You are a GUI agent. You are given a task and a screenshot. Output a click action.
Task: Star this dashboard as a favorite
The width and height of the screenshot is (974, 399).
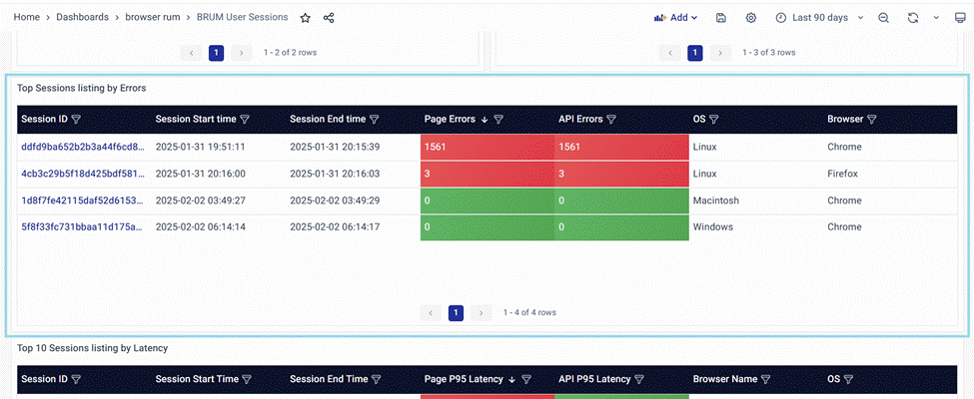[x=306, y=18]
